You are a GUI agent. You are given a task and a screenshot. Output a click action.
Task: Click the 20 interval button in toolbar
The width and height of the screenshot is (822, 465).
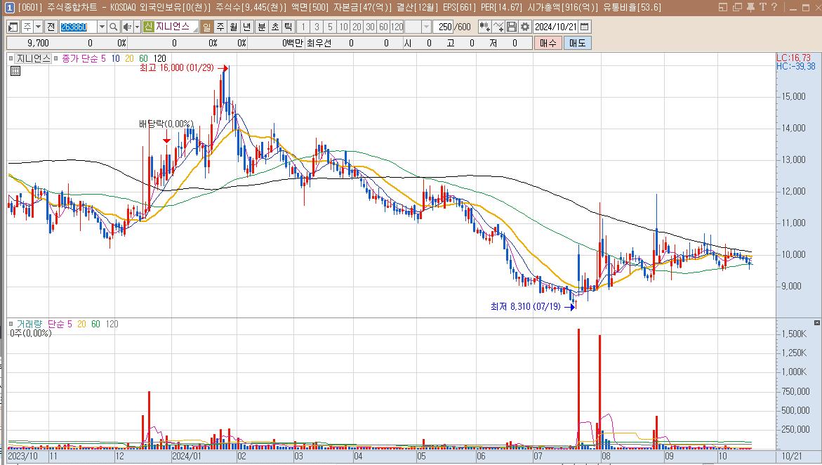[x=357, y=27]
